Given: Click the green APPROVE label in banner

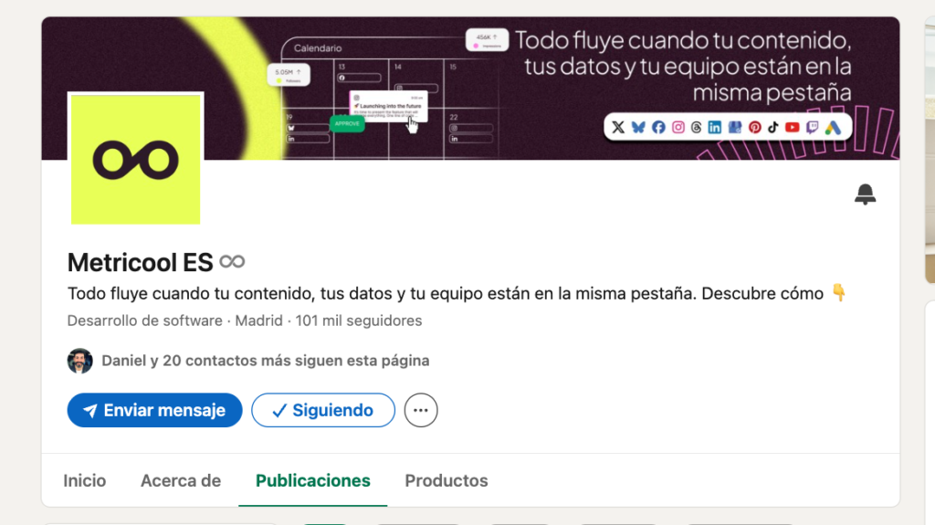Looking at the screenshot, I should pyautogui.click(x=347, y=123).
